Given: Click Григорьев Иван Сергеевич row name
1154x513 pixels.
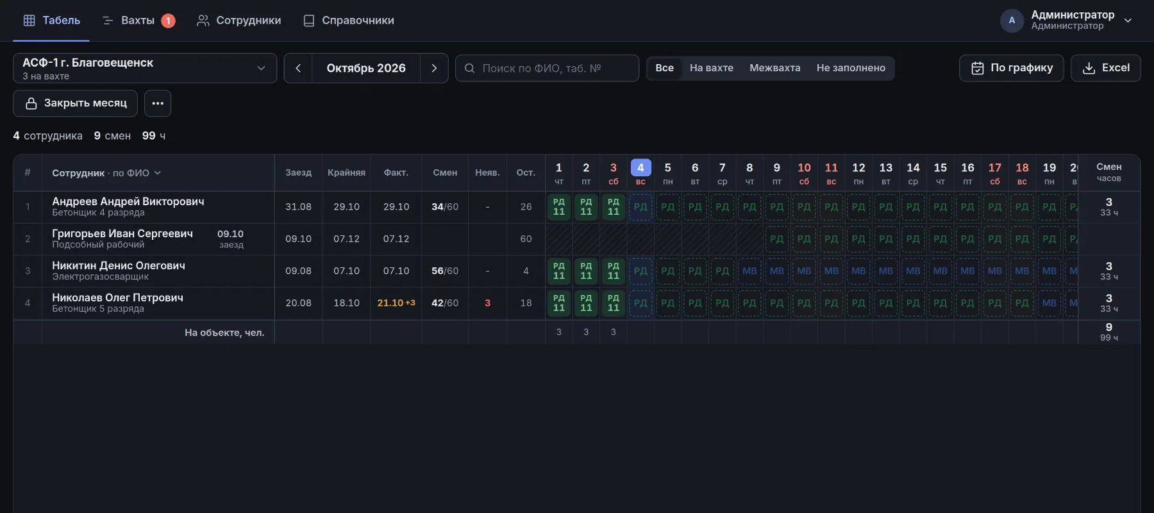Looking at the screenshot, I should point(122,233).
